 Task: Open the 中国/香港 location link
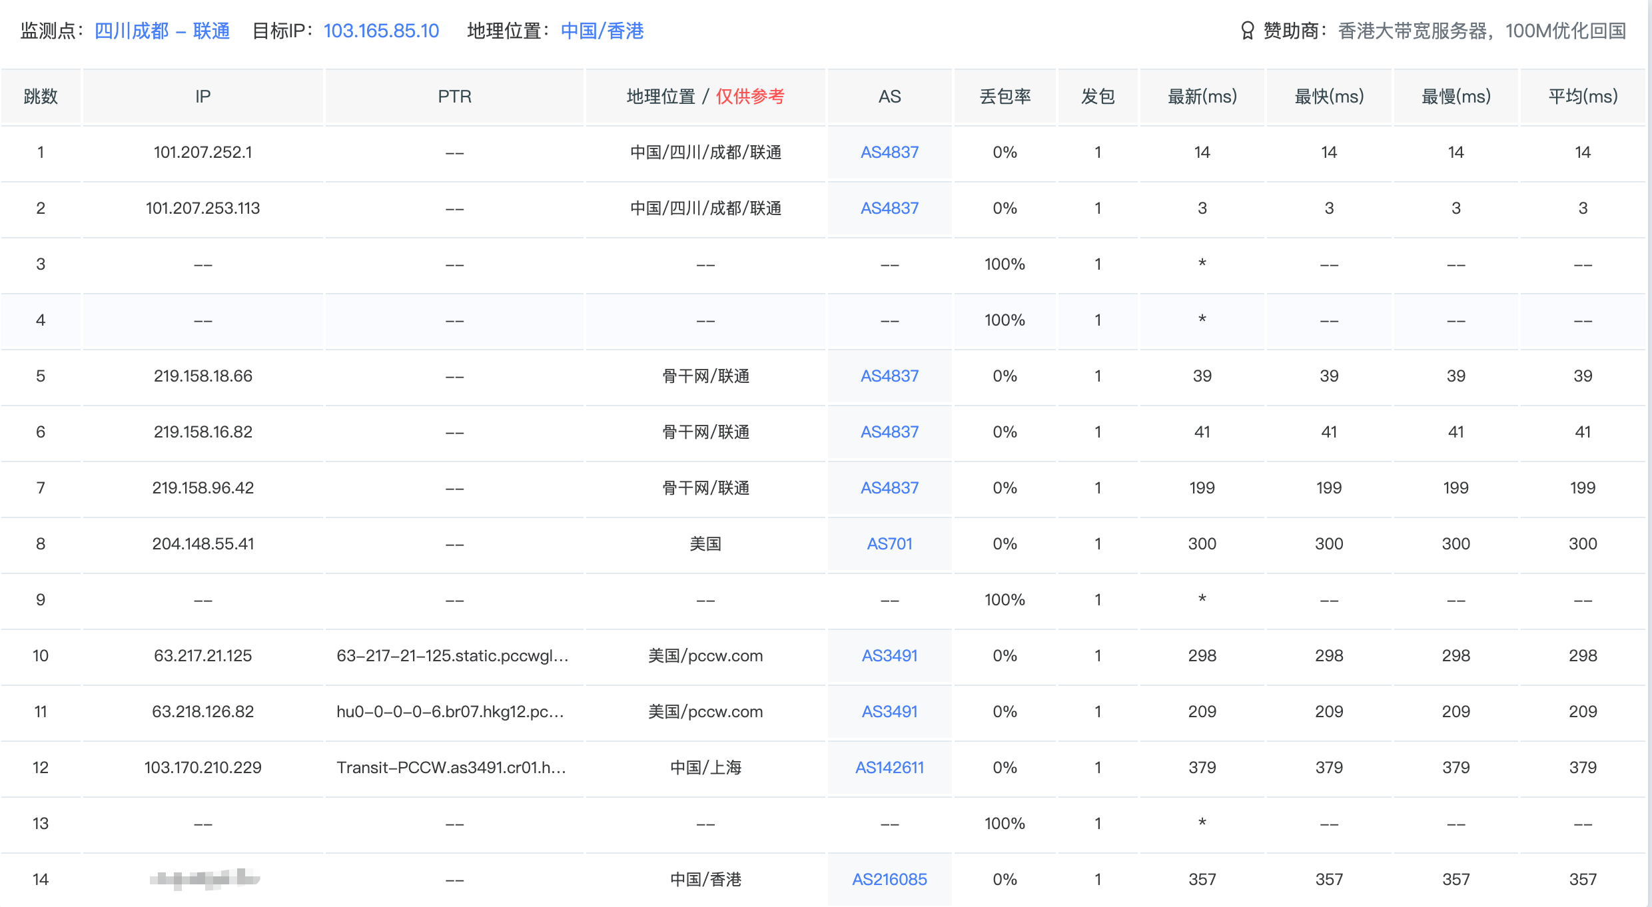pos(602,31)
